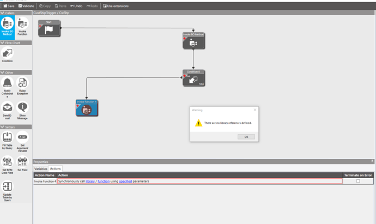Select the Send E-mail tool
376x224 pixels.
tap(7, 110)
